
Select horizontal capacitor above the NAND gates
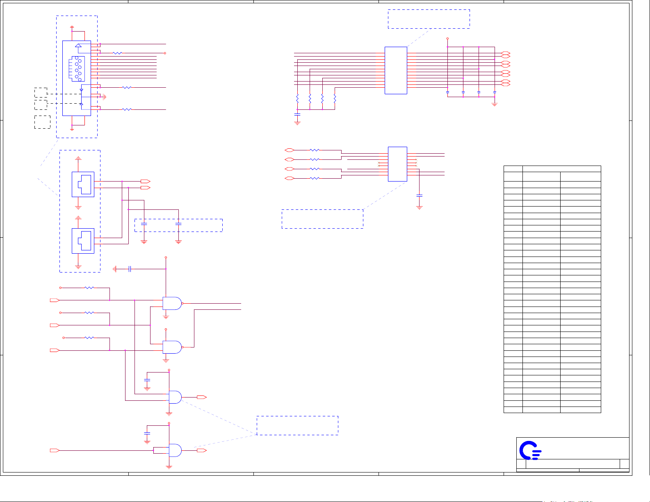(130, 269)
